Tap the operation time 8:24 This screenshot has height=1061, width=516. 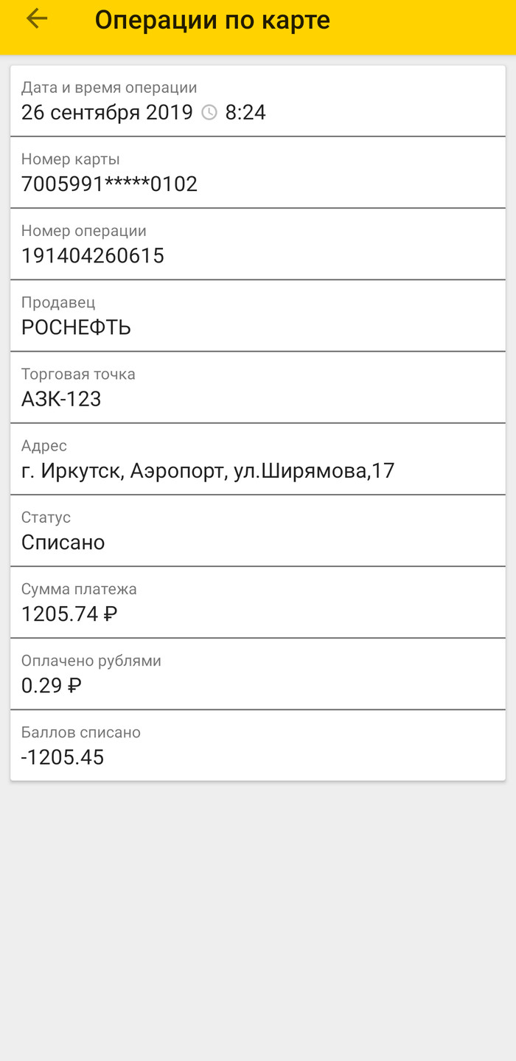(x=245, y=113)
